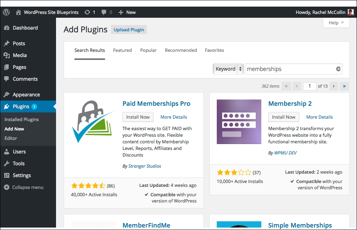
Task: Jump to the last results page
Action: point(344,86)
